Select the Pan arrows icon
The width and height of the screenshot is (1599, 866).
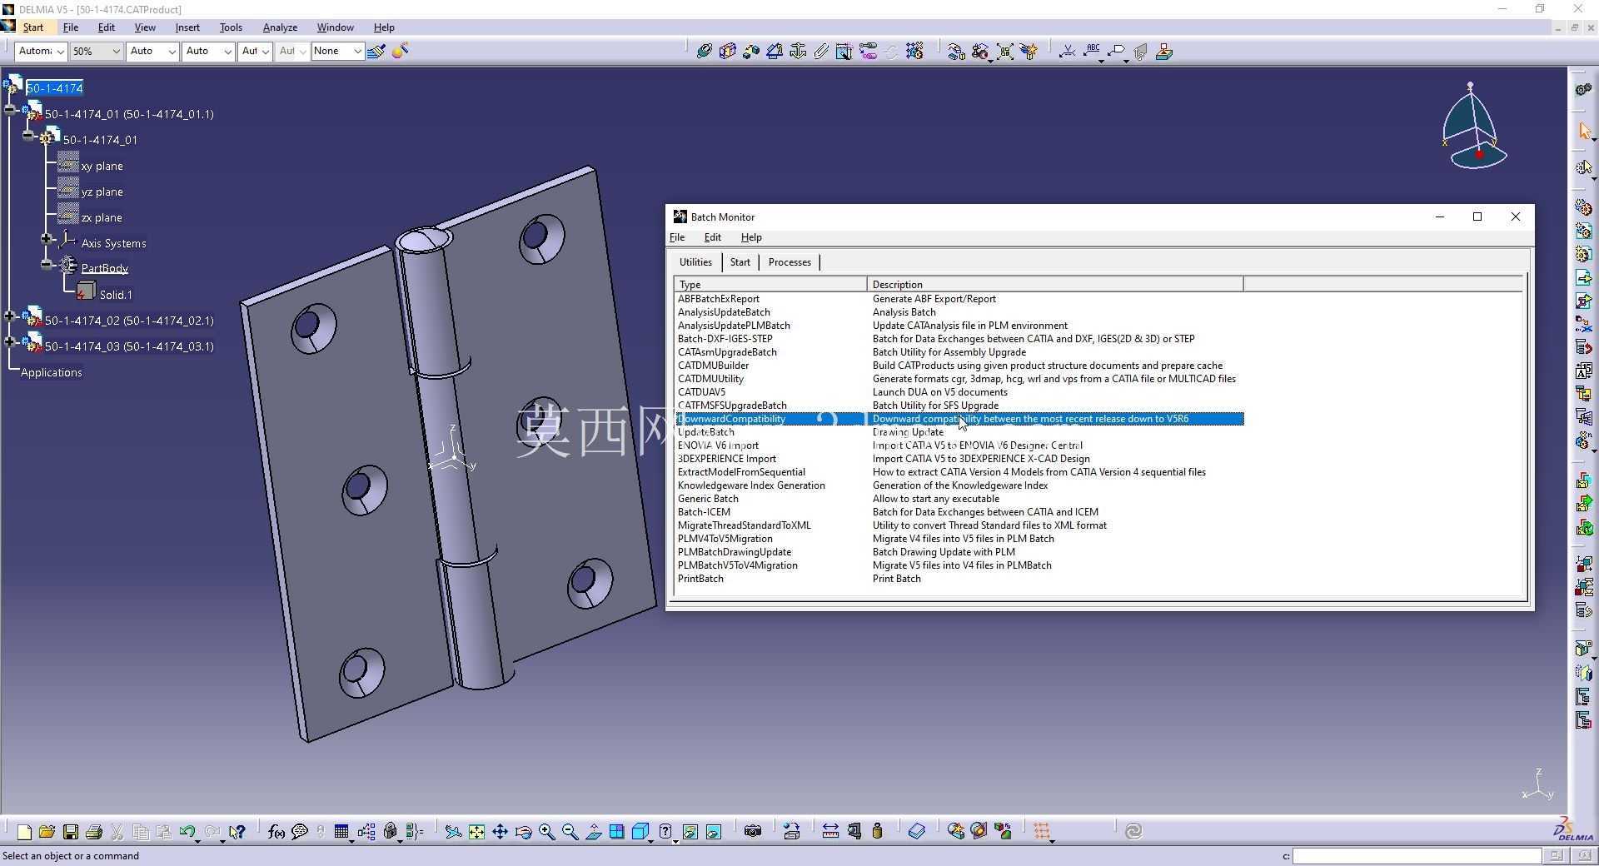click(x=500, y=831)
